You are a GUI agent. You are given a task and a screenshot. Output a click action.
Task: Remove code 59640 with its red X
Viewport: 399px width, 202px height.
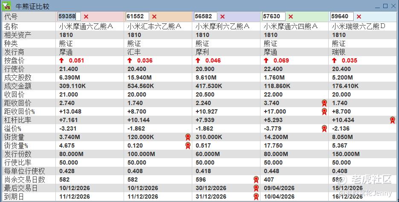pyautogui.click(x=359, y=17)
